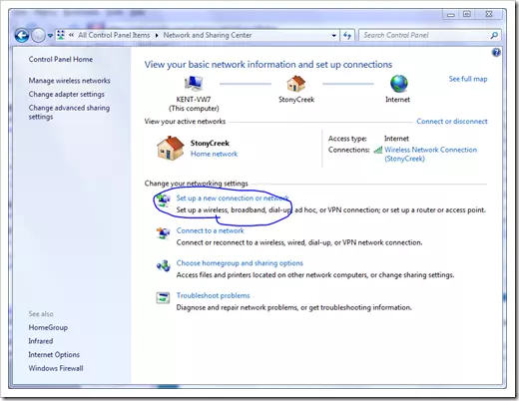
Task: Open Manage wireless networks
Action: click(x=69, y=81)
